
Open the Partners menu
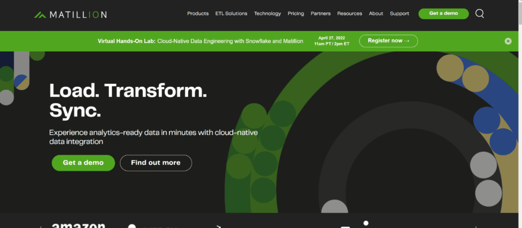321,14
